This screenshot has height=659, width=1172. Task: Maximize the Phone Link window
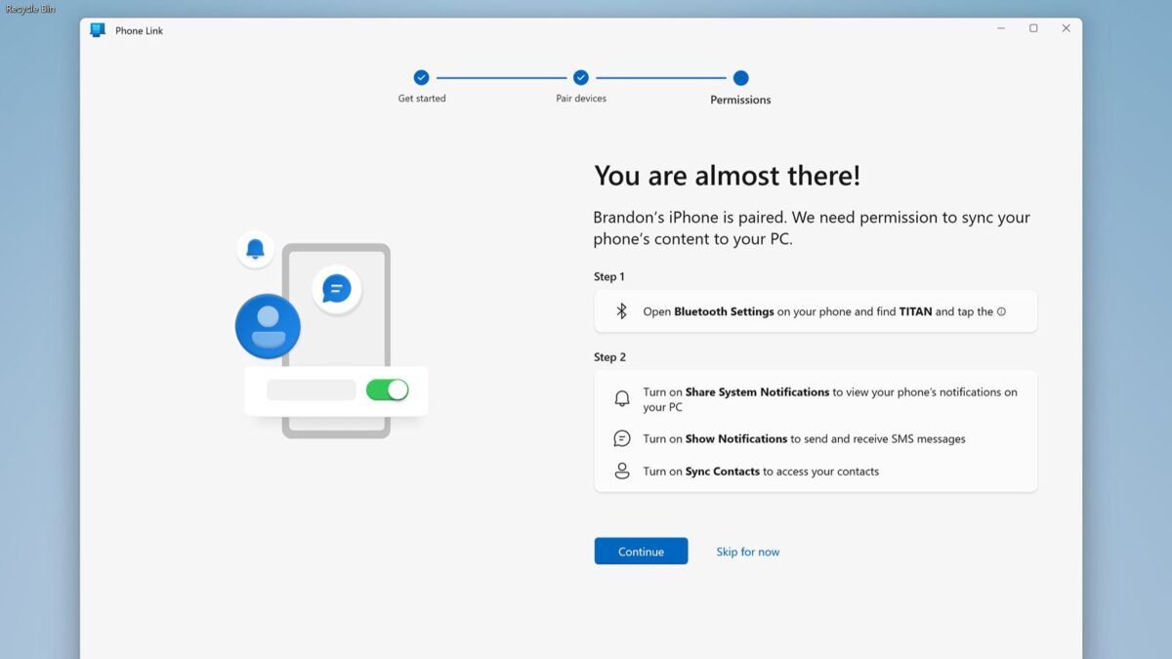[x=1033, y=28]
